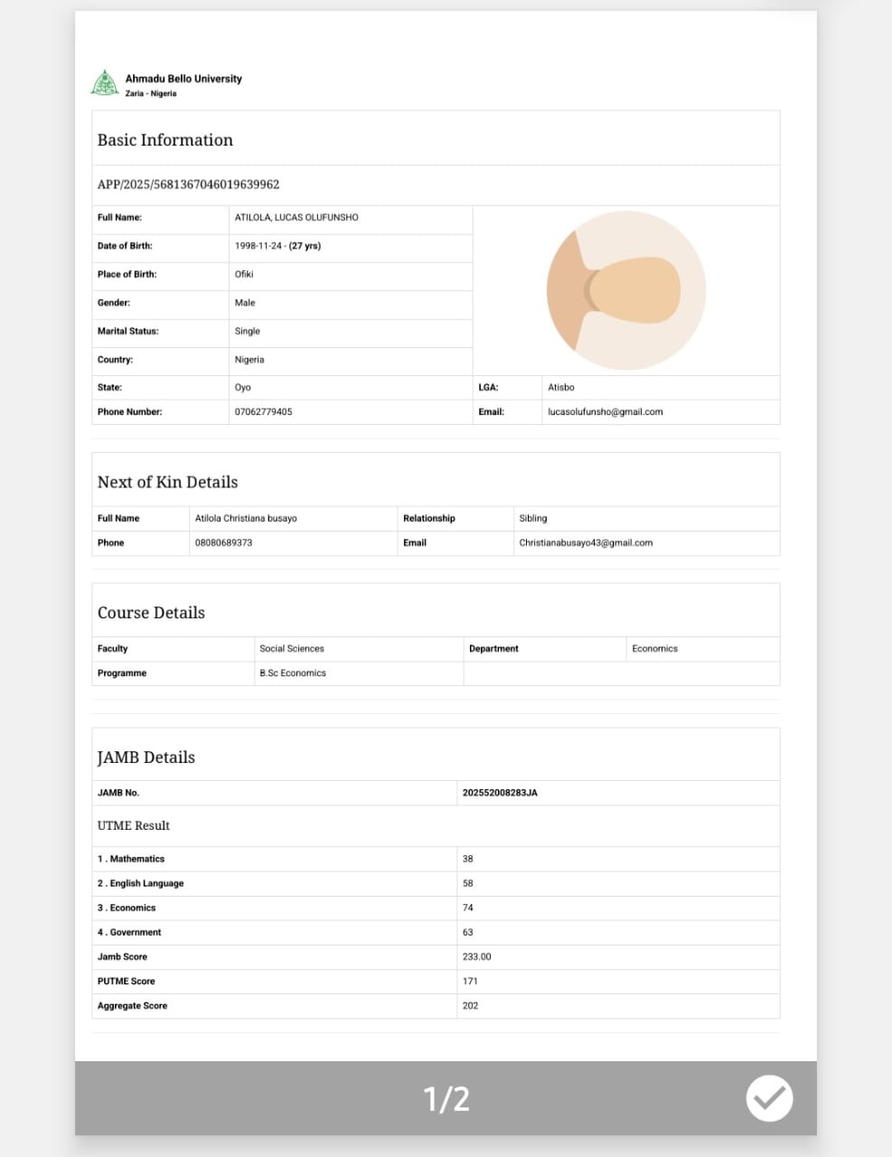Click the Ahmadu Bello University logo
Viewport: 892px width, 1157px height.
[106, 84]
